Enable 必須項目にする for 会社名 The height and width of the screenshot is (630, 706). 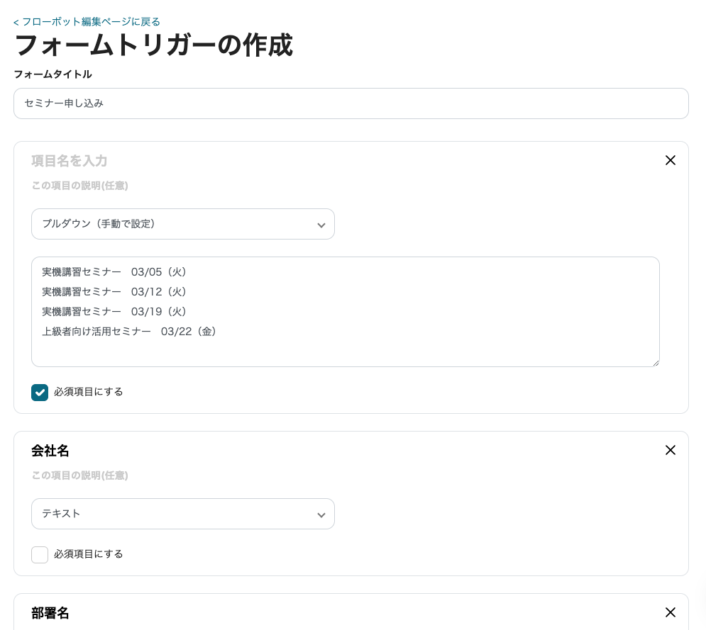click(x=40, y=554)
